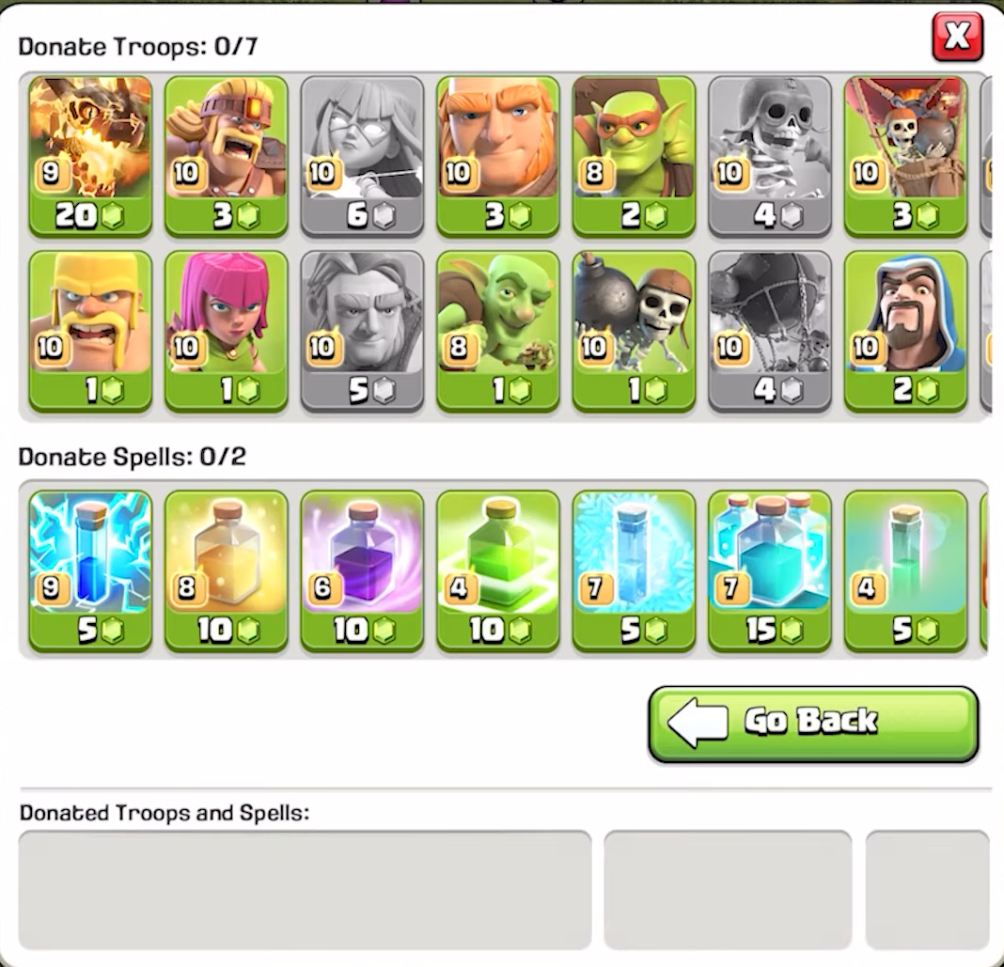Screen dimensions: 1004x967
Task: Donate a Giant costing 3 gems
Action: click(498, 156)
